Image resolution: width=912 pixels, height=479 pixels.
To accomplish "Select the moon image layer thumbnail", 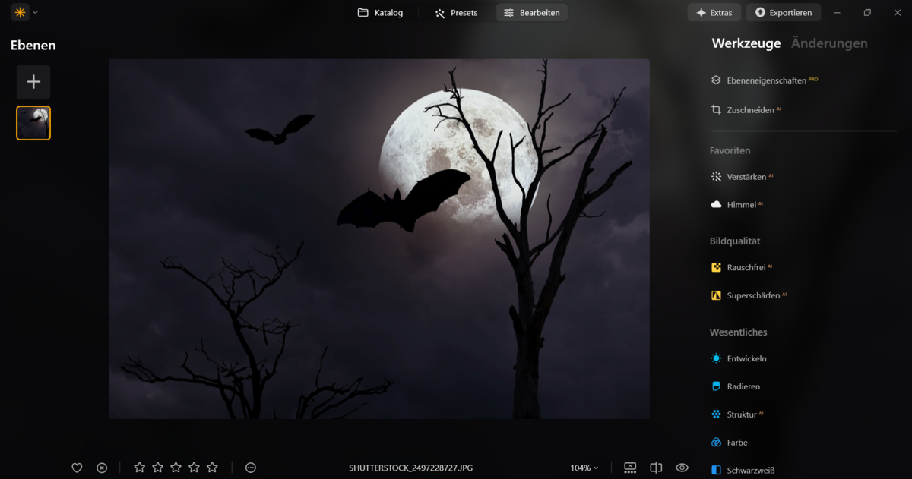I will (x=33, y=123).
